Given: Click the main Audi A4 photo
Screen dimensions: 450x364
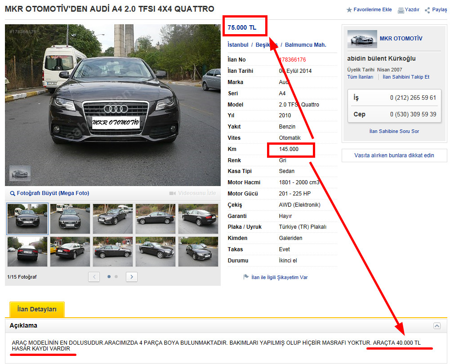Looking at the screenshot, I should (113, 105).
